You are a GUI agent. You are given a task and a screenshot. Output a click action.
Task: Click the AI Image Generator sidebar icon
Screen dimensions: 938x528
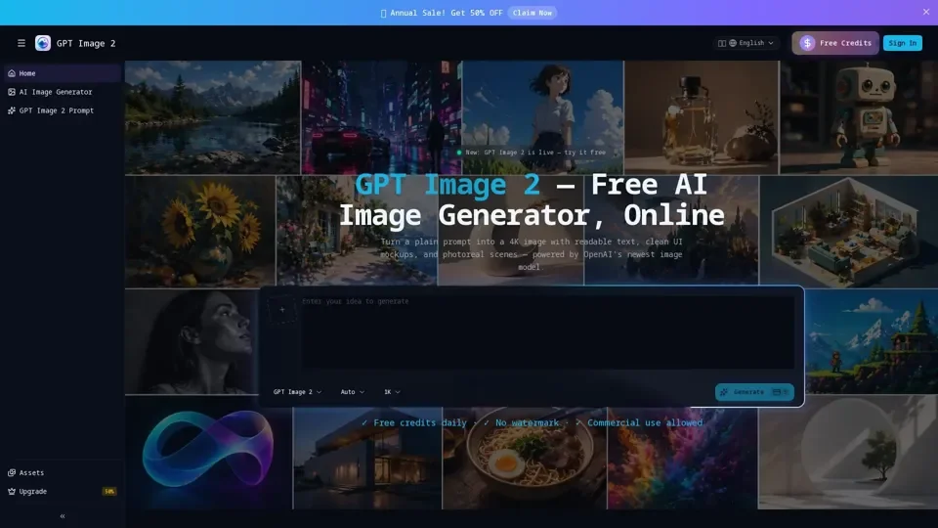tap(12, 92)
